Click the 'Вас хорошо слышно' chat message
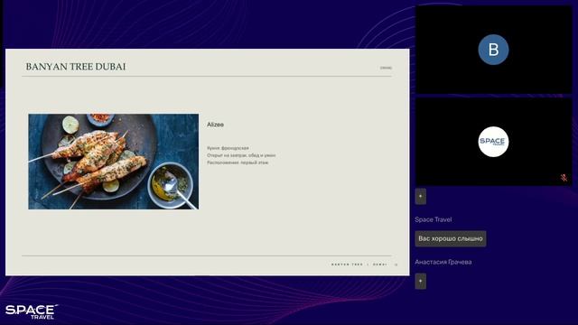 [451, 238]
